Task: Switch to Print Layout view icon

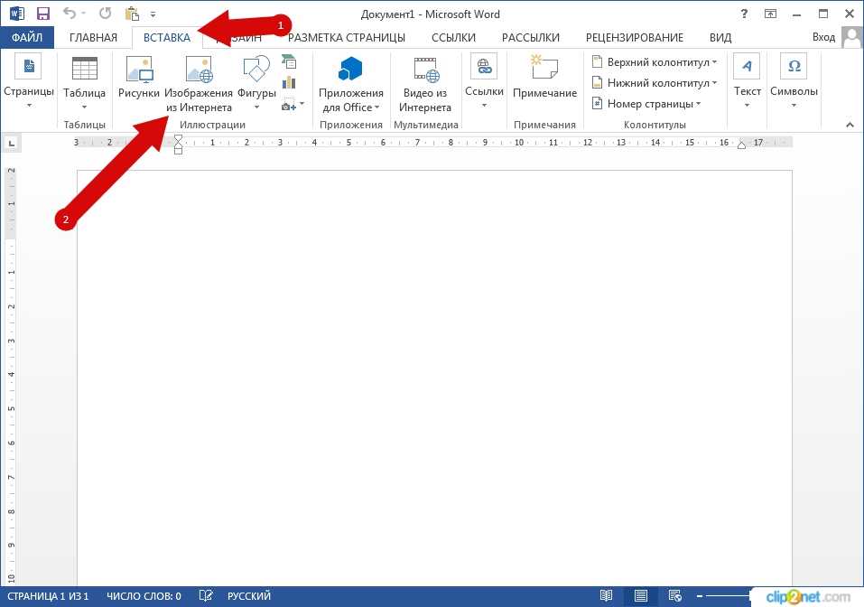Action: [640, 596]
